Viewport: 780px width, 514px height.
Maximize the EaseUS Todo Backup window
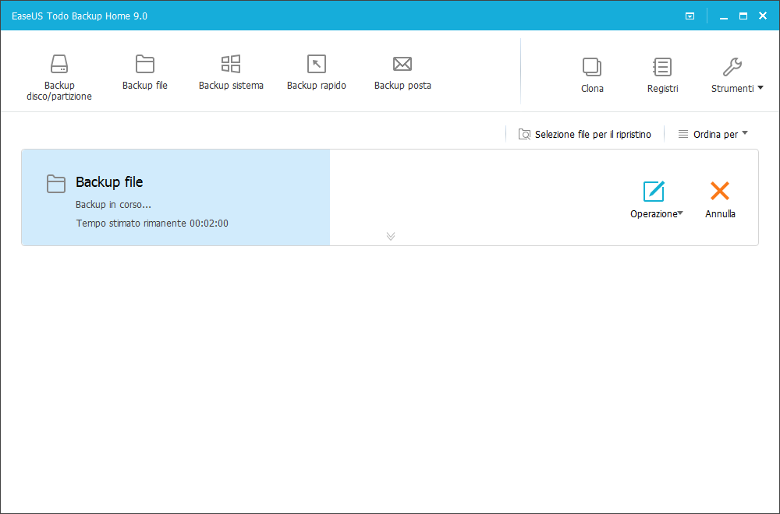click(743, 16)
